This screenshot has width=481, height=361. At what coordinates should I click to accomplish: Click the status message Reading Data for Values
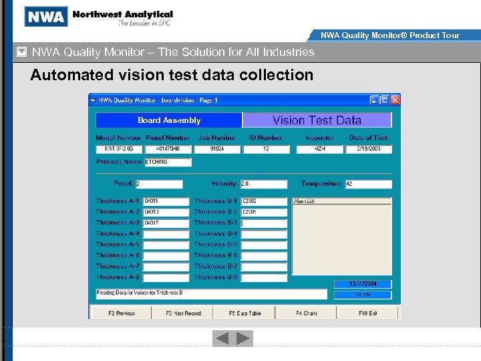coord(212,293)
